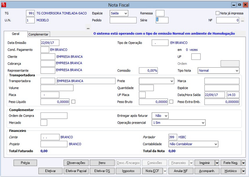Tick the checkbox beside Peso Líquido
This screenshot has height=177, width=249.
pos(73,102)
